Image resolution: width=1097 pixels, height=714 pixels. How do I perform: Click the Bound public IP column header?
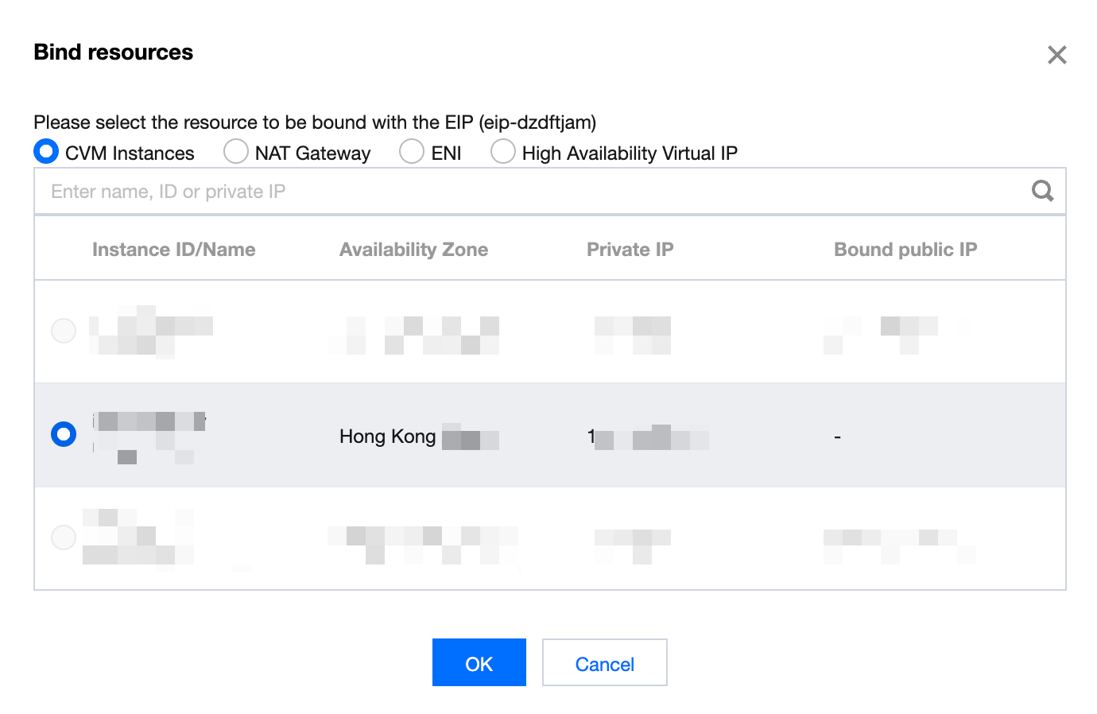click(905, 250)
